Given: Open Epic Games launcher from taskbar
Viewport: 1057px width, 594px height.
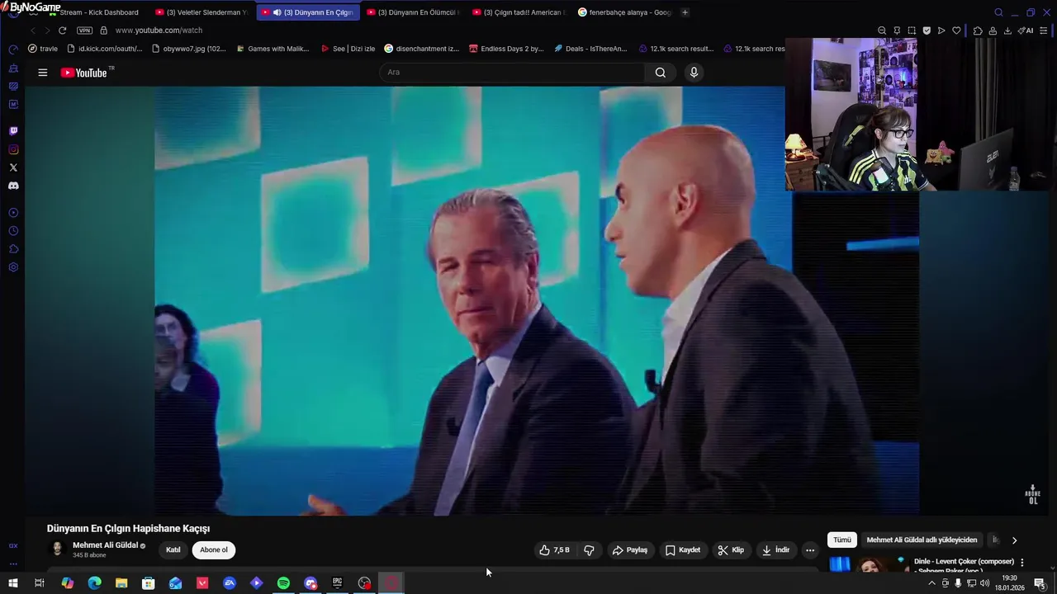Looking at the screenshot, I should (x=337, y=583).
